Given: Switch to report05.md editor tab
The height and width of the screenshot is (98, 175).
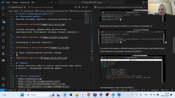Looking at the screenshot, I should click(16, 7).
